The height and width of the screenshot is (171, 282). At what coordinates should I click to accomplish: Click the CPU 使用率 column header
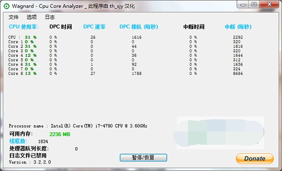[x=24, y=27]
